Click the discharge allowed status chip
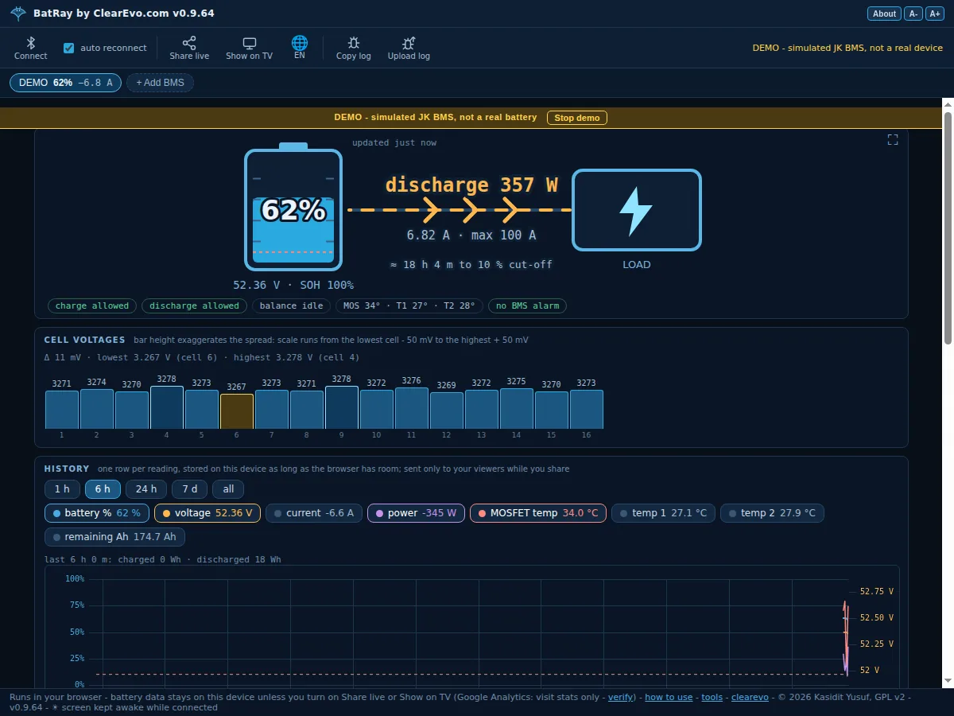Screen dimensions: 954x716 (x=194, y=305)
